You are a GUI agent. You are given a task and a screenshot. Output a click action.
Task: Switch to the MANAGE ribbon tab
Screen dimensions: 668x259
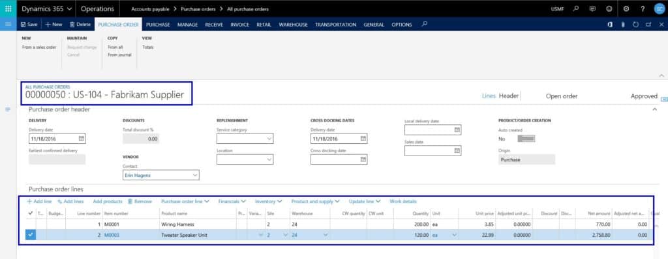[187, 25]
